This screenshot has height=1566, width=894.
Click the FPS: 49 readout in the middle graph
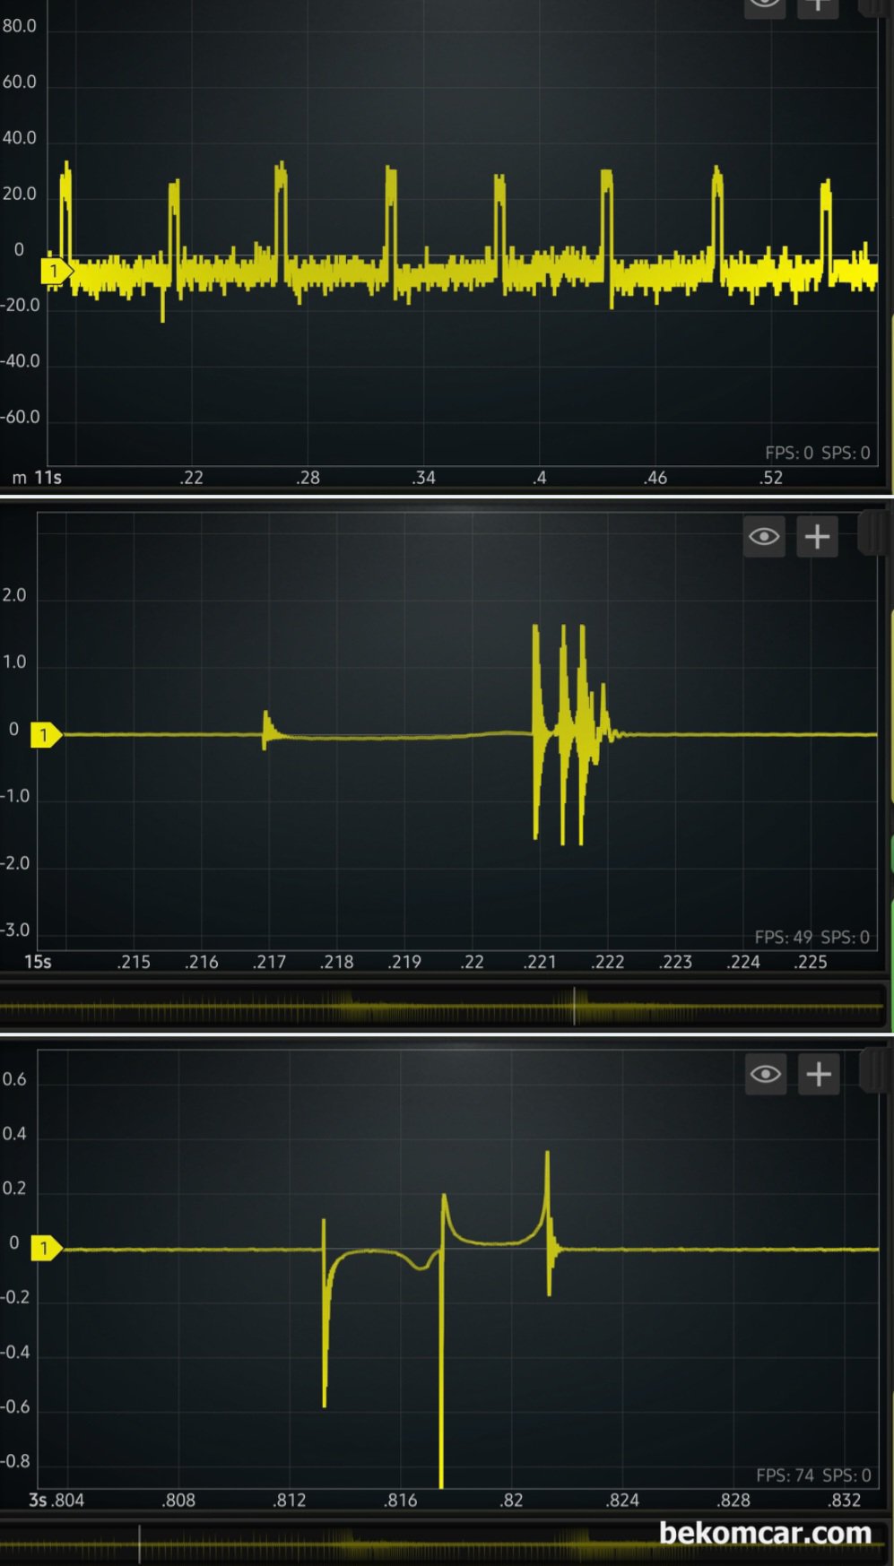pyautogui.click(x=783, y=937)
